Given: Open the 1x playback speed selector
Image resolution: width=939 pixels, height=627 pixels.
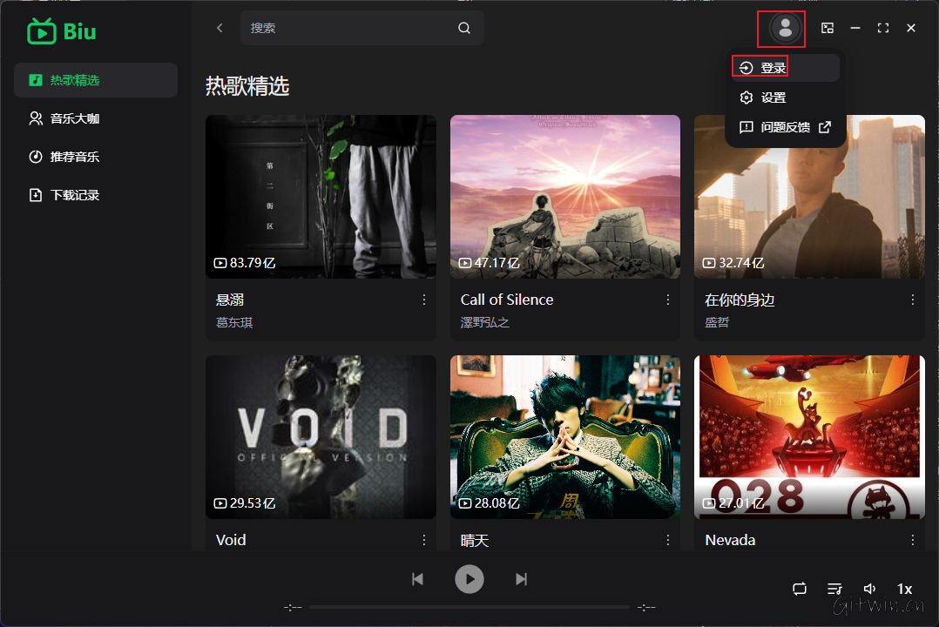Looking at the screenshot, I should 904,589.
